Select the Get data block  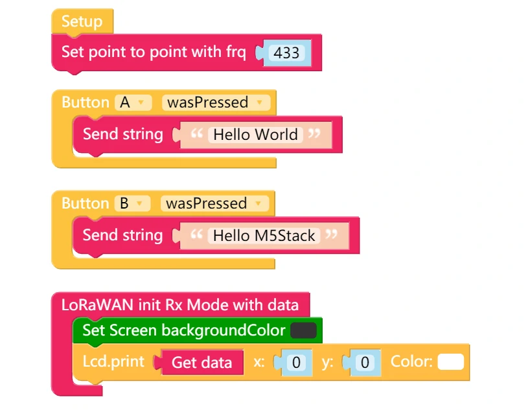[201, 363]
